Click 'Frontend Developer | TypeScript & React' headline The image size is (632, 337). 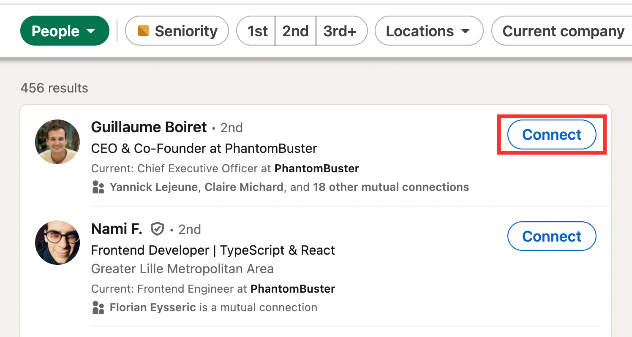[213, 250]
